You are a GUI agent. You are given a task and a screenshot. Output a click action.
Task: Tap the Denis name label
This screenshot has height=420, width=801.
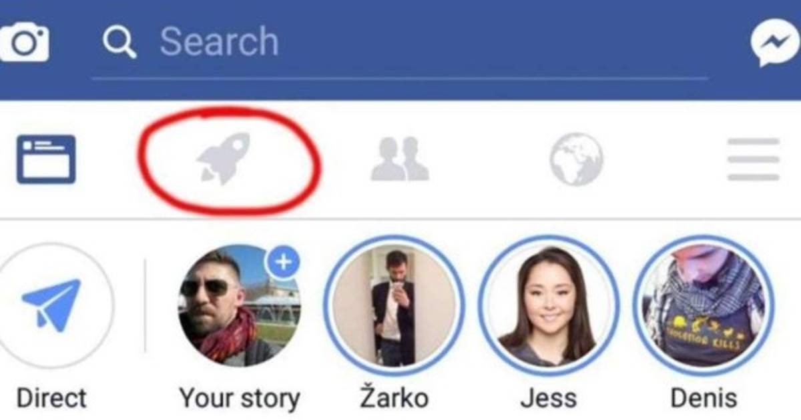click(x=704, y=399)
